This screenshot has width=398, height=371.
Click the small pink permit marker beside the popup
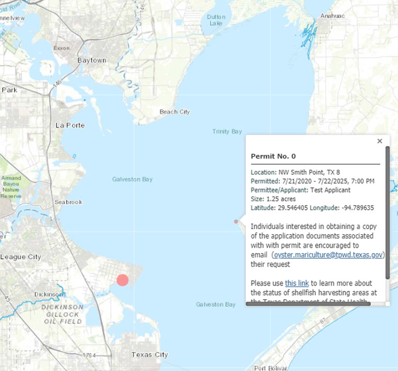click(236, 221)
